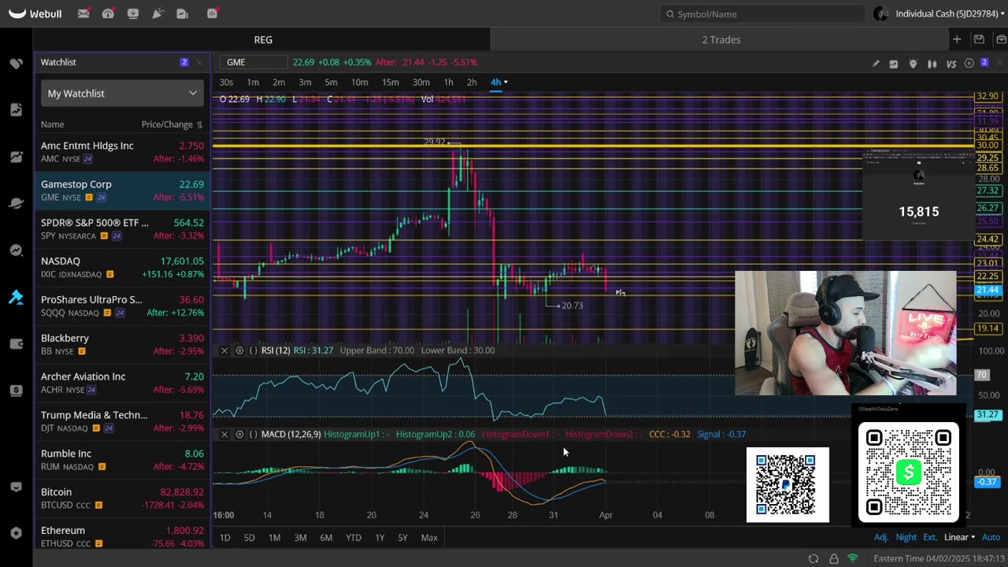The width and height of the screenshot is (1008, 567).
Task: Remove the MACD indicator with its X
Action: coord(224,435)
